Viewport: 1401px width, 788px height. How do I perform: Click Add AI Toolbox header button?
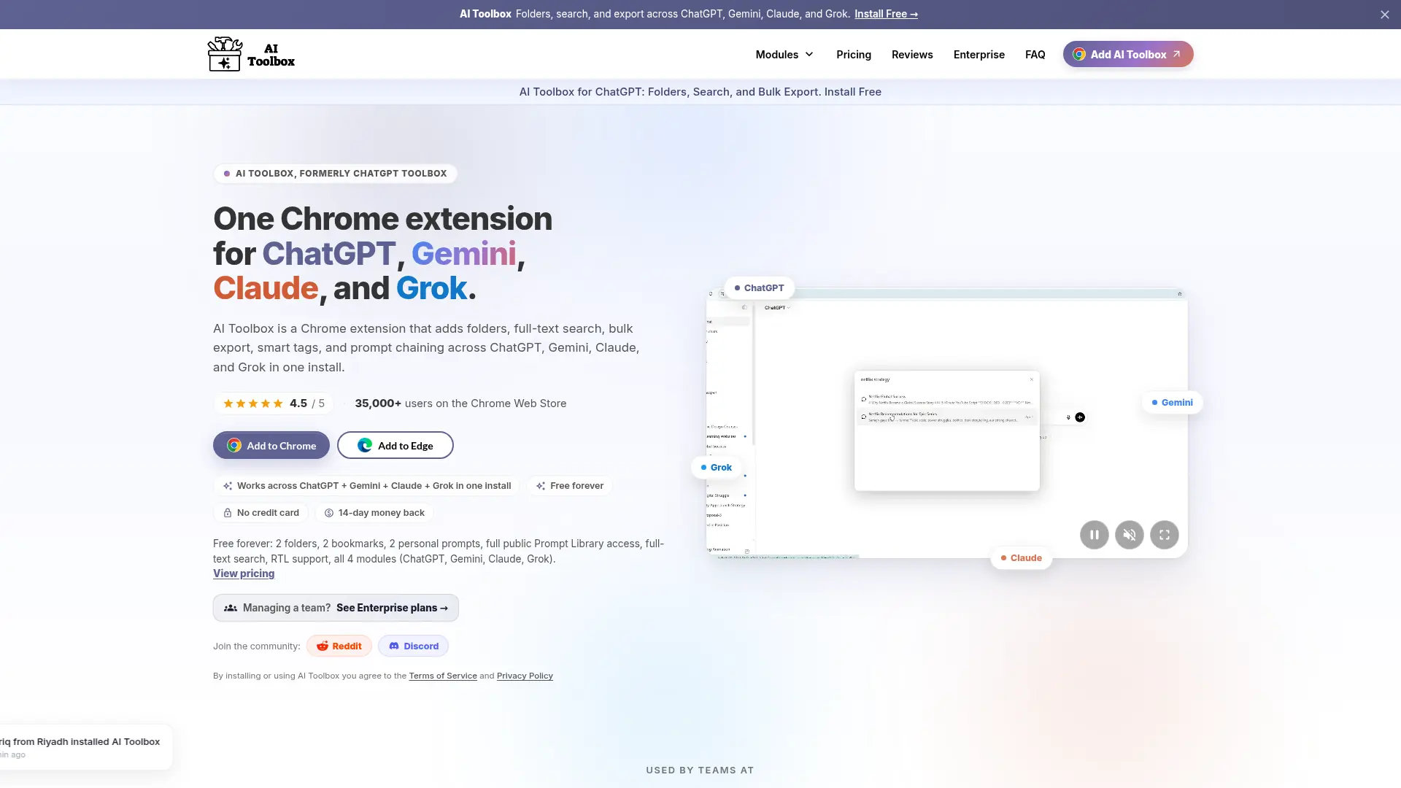[1127, 54]
